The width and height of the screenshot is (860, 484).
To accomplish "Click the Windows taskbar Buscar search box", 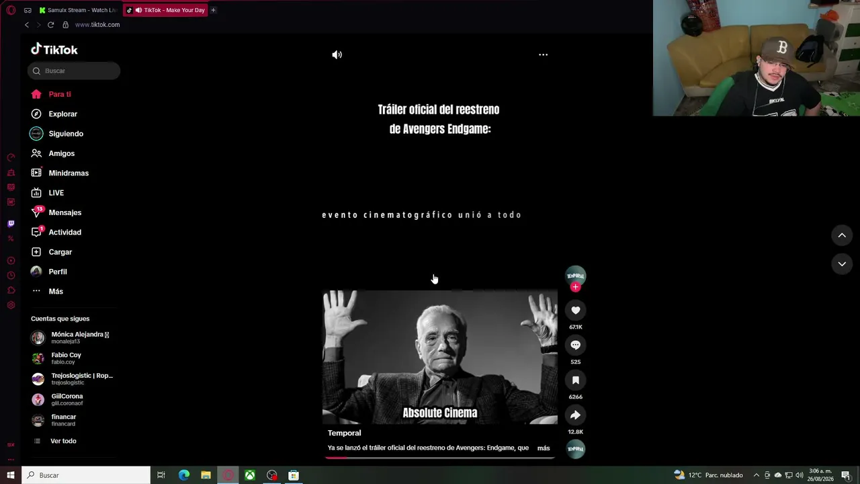I will click(86, 475).
